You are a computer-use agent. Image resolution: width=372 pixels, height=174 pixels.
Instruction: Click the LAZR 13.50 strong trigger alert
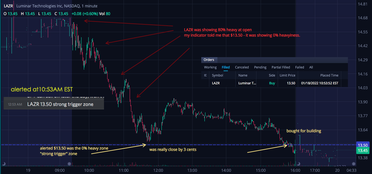[x=54, y=104]
